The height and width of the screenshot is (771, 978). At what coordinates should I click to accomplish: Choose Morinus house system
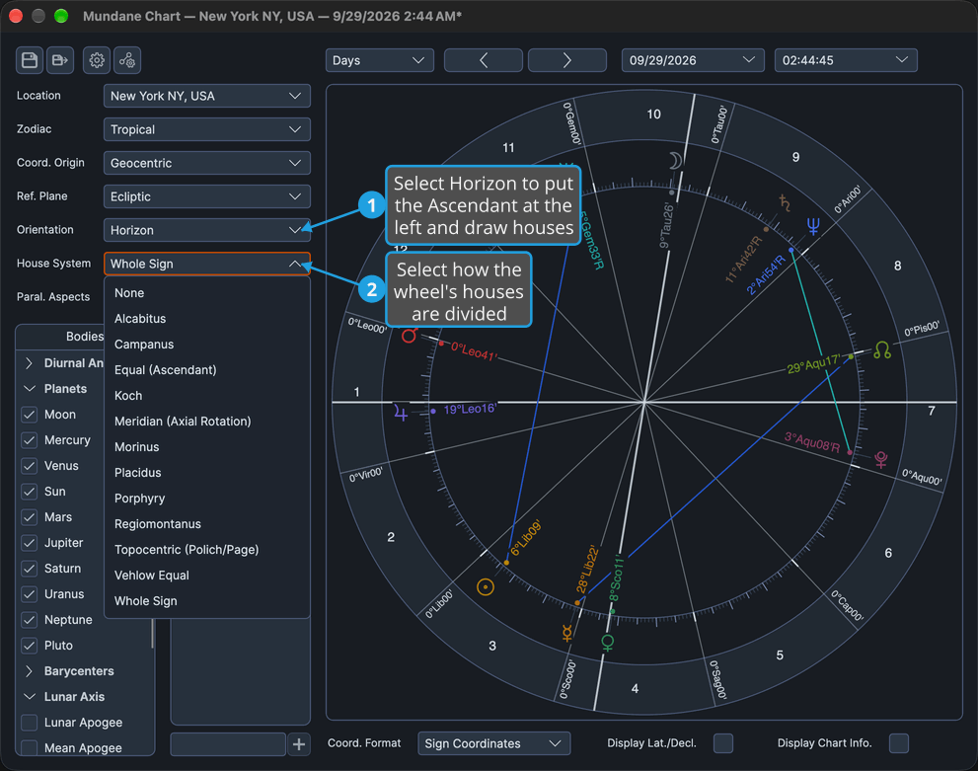[207, 447]
